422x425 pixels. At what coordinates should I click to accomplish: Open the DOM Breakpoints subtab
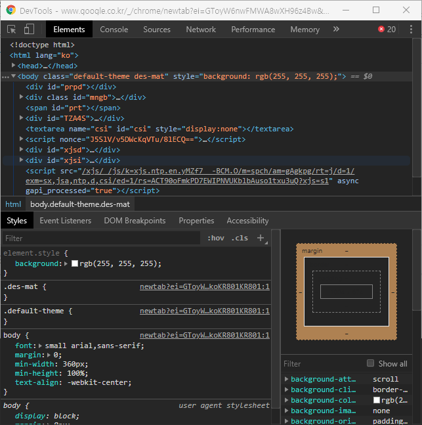[135, 221]
